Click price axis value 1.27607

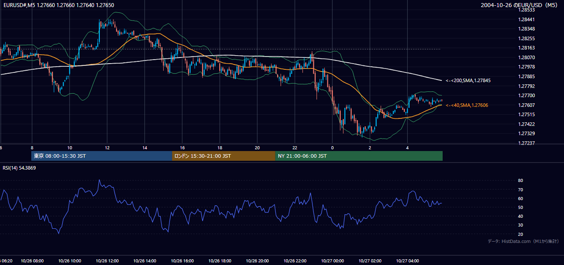click(527, 105)
